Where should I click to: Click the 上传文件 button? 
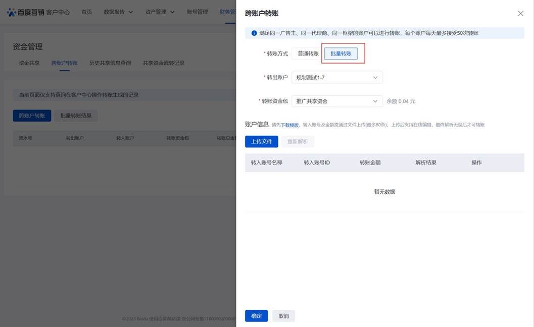click(262, 142)
